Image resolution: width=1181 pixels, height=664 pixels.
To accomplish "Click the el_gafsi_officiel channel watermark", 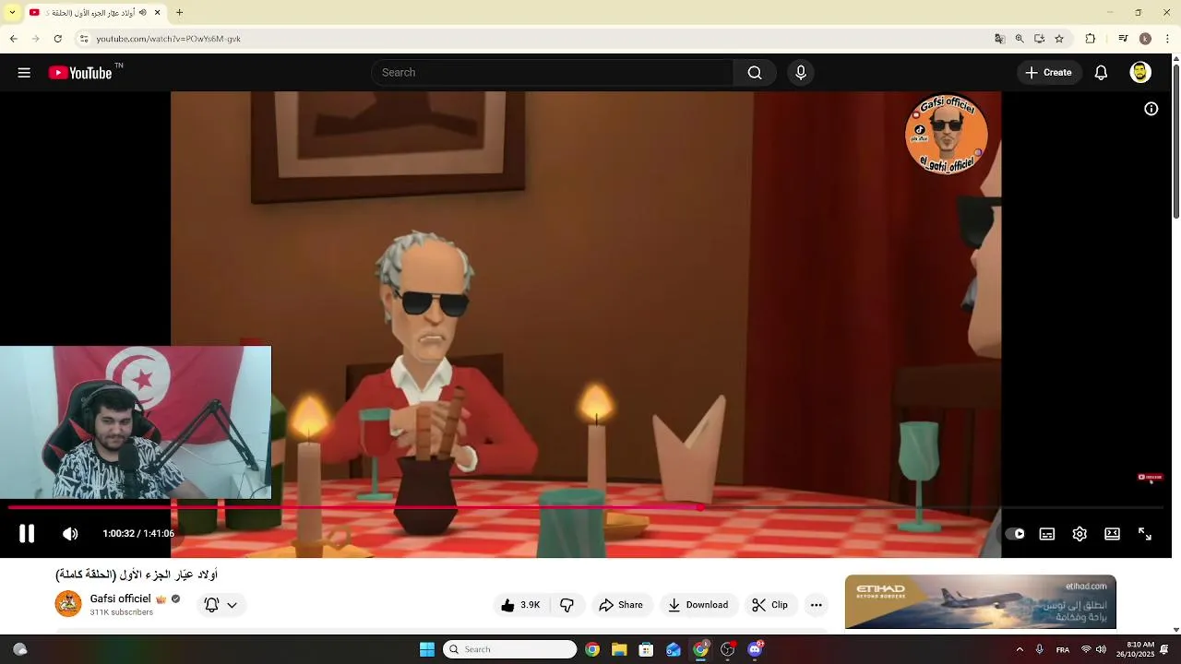I will coord(948,134).
